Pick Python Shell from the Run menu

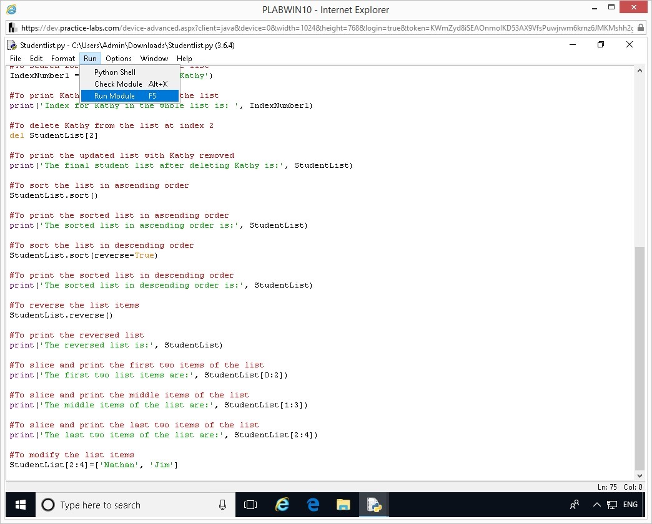coord(115,72)
